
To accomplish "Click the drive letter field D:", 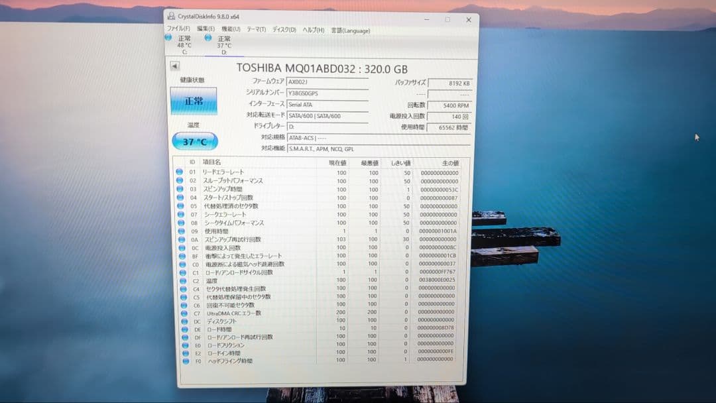I will click(327, 127).
